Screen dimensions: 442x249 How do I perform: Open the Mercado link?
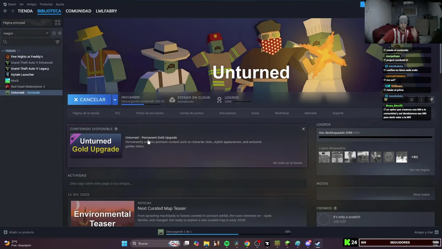(x=310, y=113)
